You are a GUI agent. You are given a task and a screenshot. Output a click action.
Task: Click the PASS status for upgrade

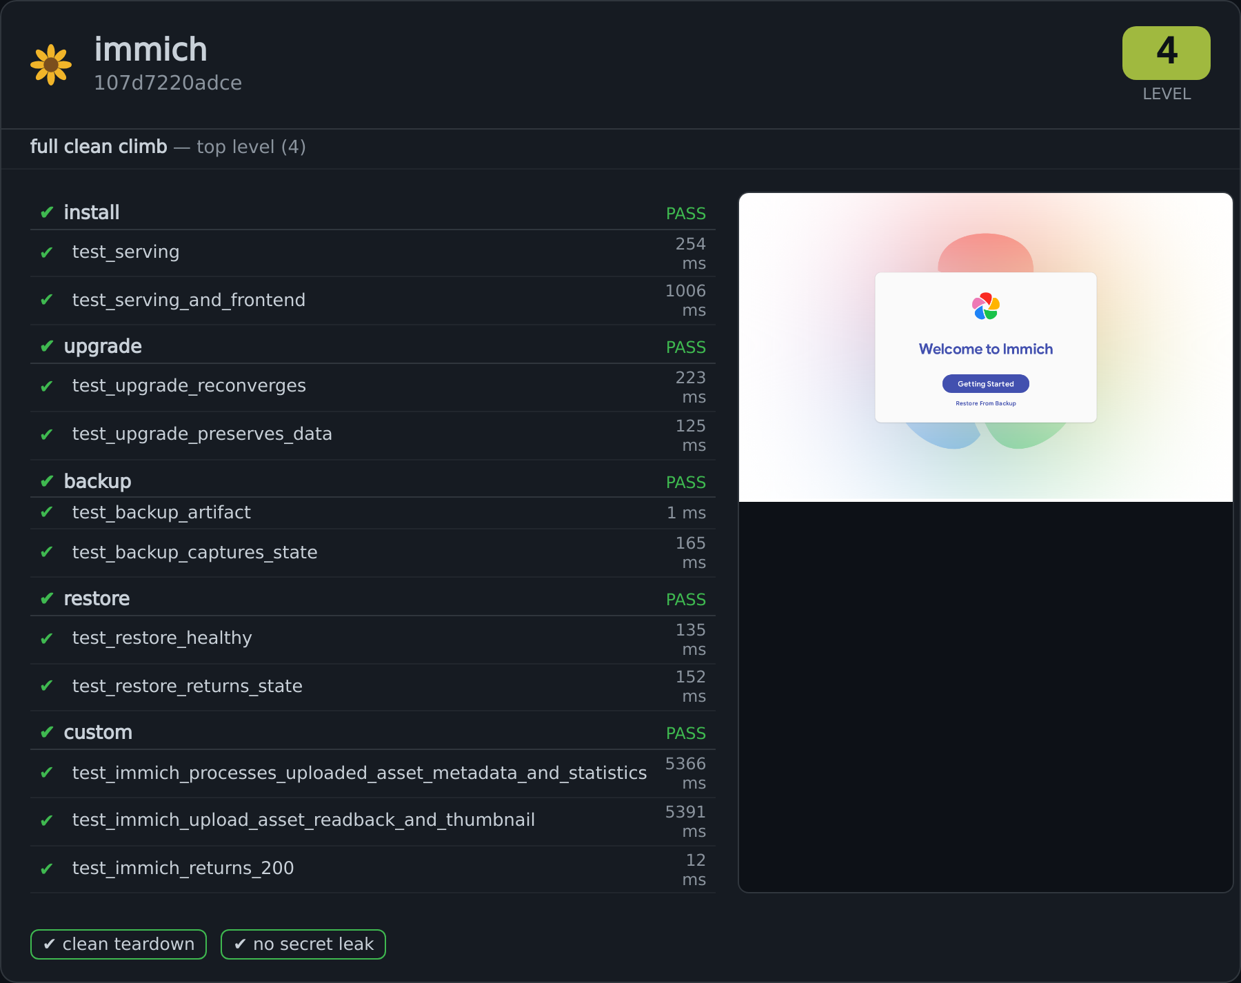(685, 347)
